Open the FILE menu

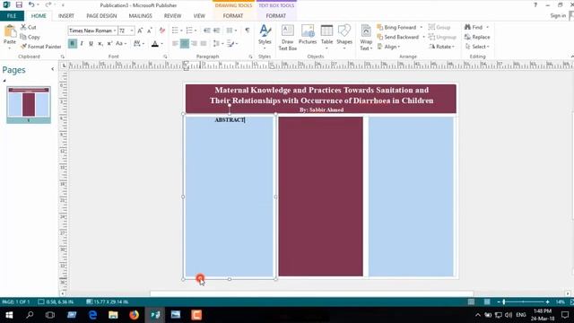click(12, 16)
